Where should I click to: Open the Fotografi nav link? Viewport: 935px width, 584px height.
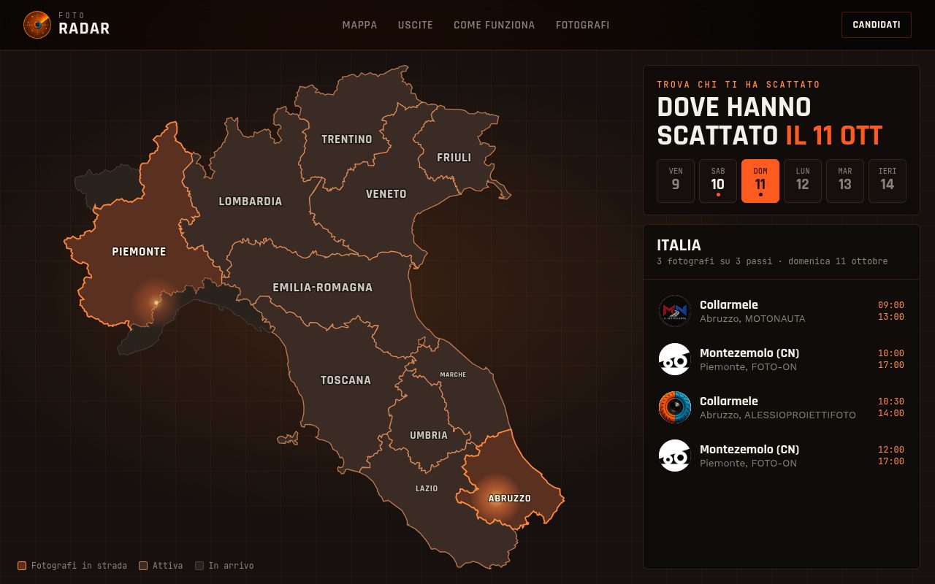[x=582, y=25]
